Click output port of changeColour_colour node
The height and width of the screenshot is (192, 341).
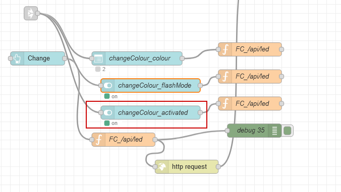tap(182, 58)
